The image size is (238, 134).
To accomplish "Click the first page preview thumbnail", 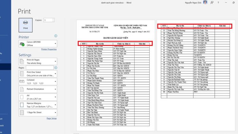I will (x=116, y=75).
